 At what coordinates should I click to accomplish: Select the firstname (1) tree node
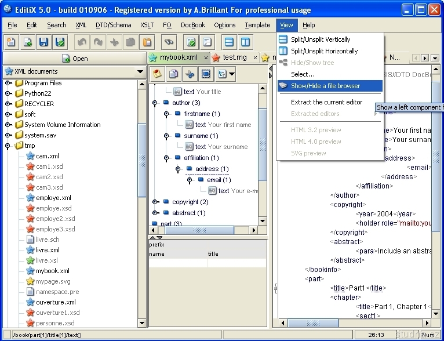pos(202,114)
